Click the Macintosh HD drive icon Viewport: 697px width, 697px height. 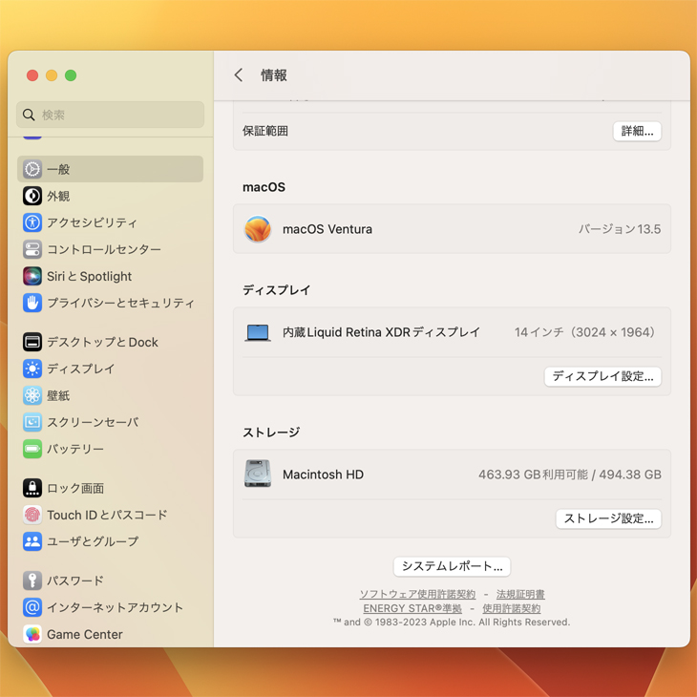tap(258, 474)
